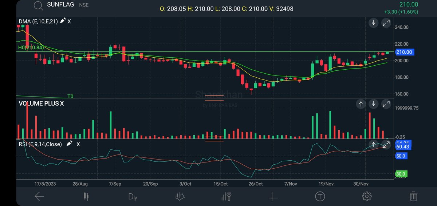Tap the RSI 50.0 level marker
The image size is (437, 206).
[401, 156]
